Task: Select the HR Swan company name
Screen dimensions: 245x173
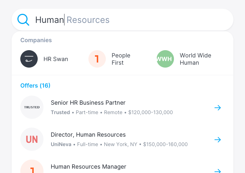Action: (x=56, y=59)
